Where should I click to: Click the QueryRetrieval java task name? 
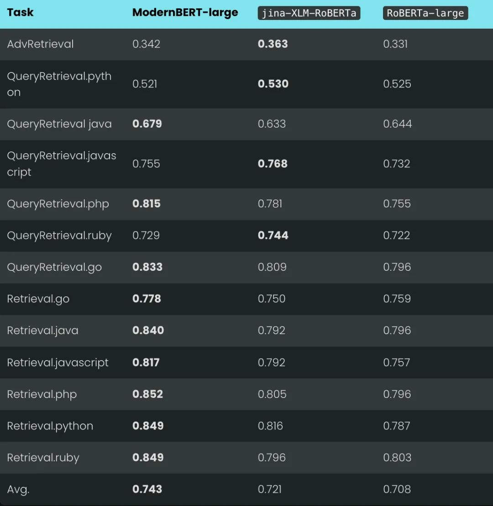point(59,124)
